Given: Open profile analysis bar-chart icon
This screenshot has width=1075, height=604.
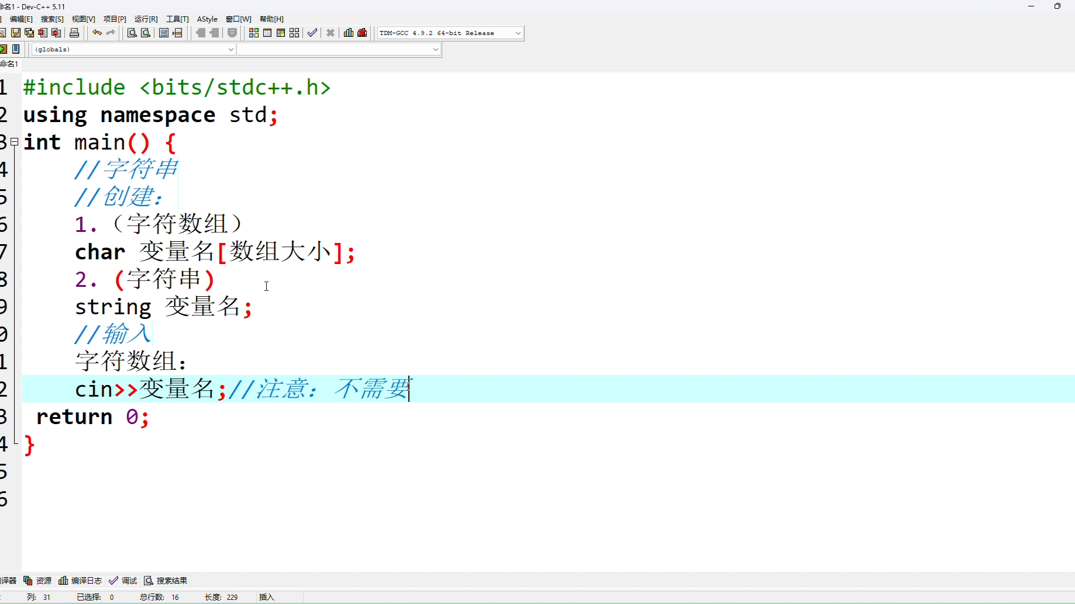Looking at the screenshot, I should 349,33.
